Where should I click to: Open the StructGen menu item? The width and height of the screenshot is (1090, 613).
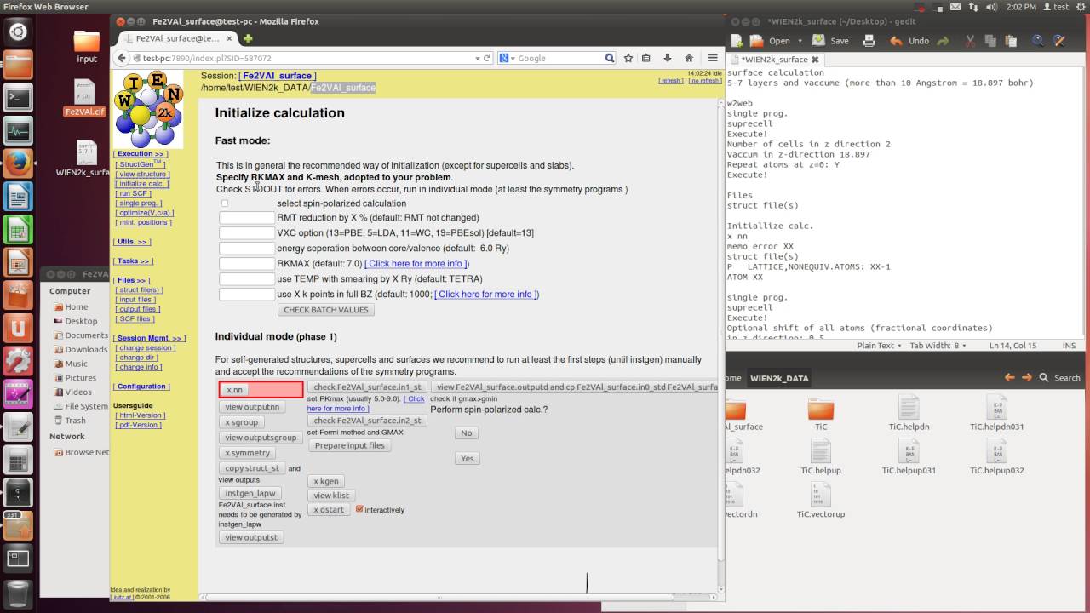click(140, 163)
